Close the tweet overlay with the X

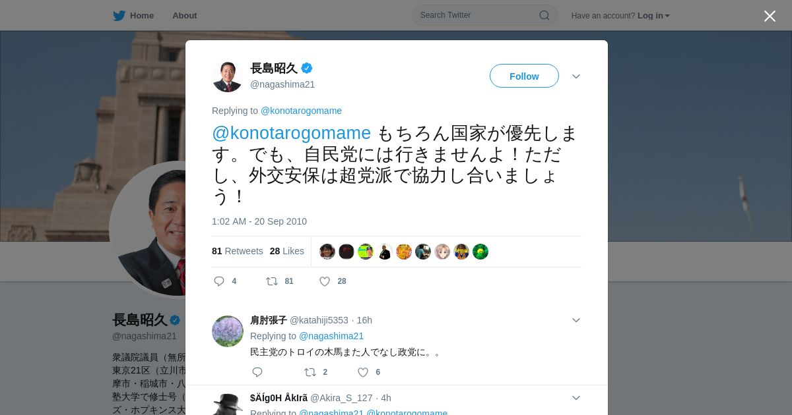point(770,16)
